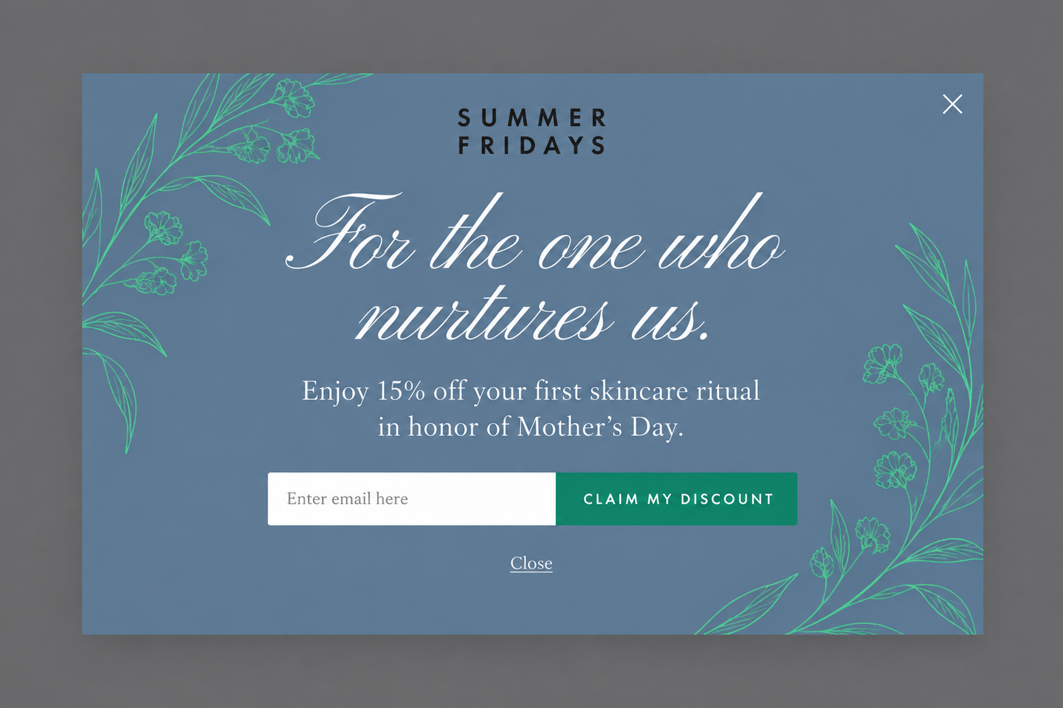The width and height of the screenshot is (1063, 708).
Task: Click the 'Enjoy 15% off' text line
Action: click(531, 391)
